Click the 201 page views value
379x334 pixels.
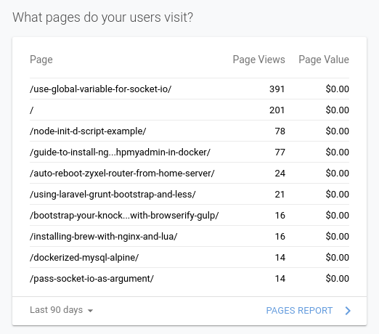[277, 110]
